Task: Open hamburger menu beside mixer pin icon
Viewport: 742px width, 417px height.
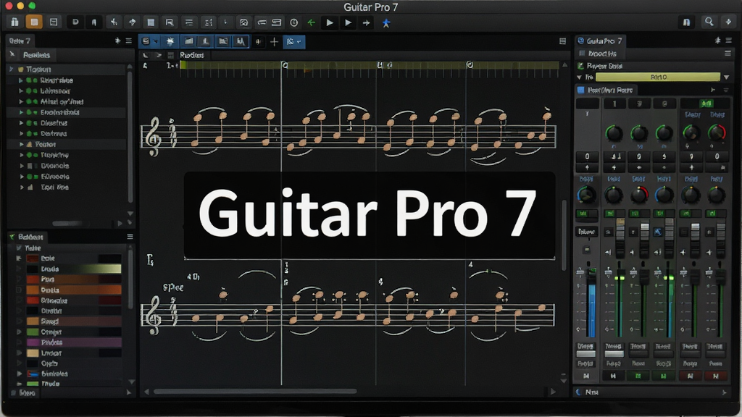Action: click(x=729, y=41)
